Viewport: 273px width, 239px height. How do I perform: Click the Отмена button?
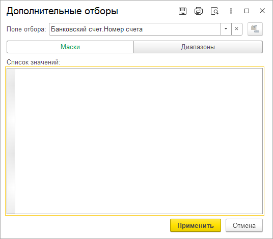(x=244, y=225)
